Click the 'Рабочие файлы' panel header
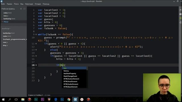 coord(8,9)
